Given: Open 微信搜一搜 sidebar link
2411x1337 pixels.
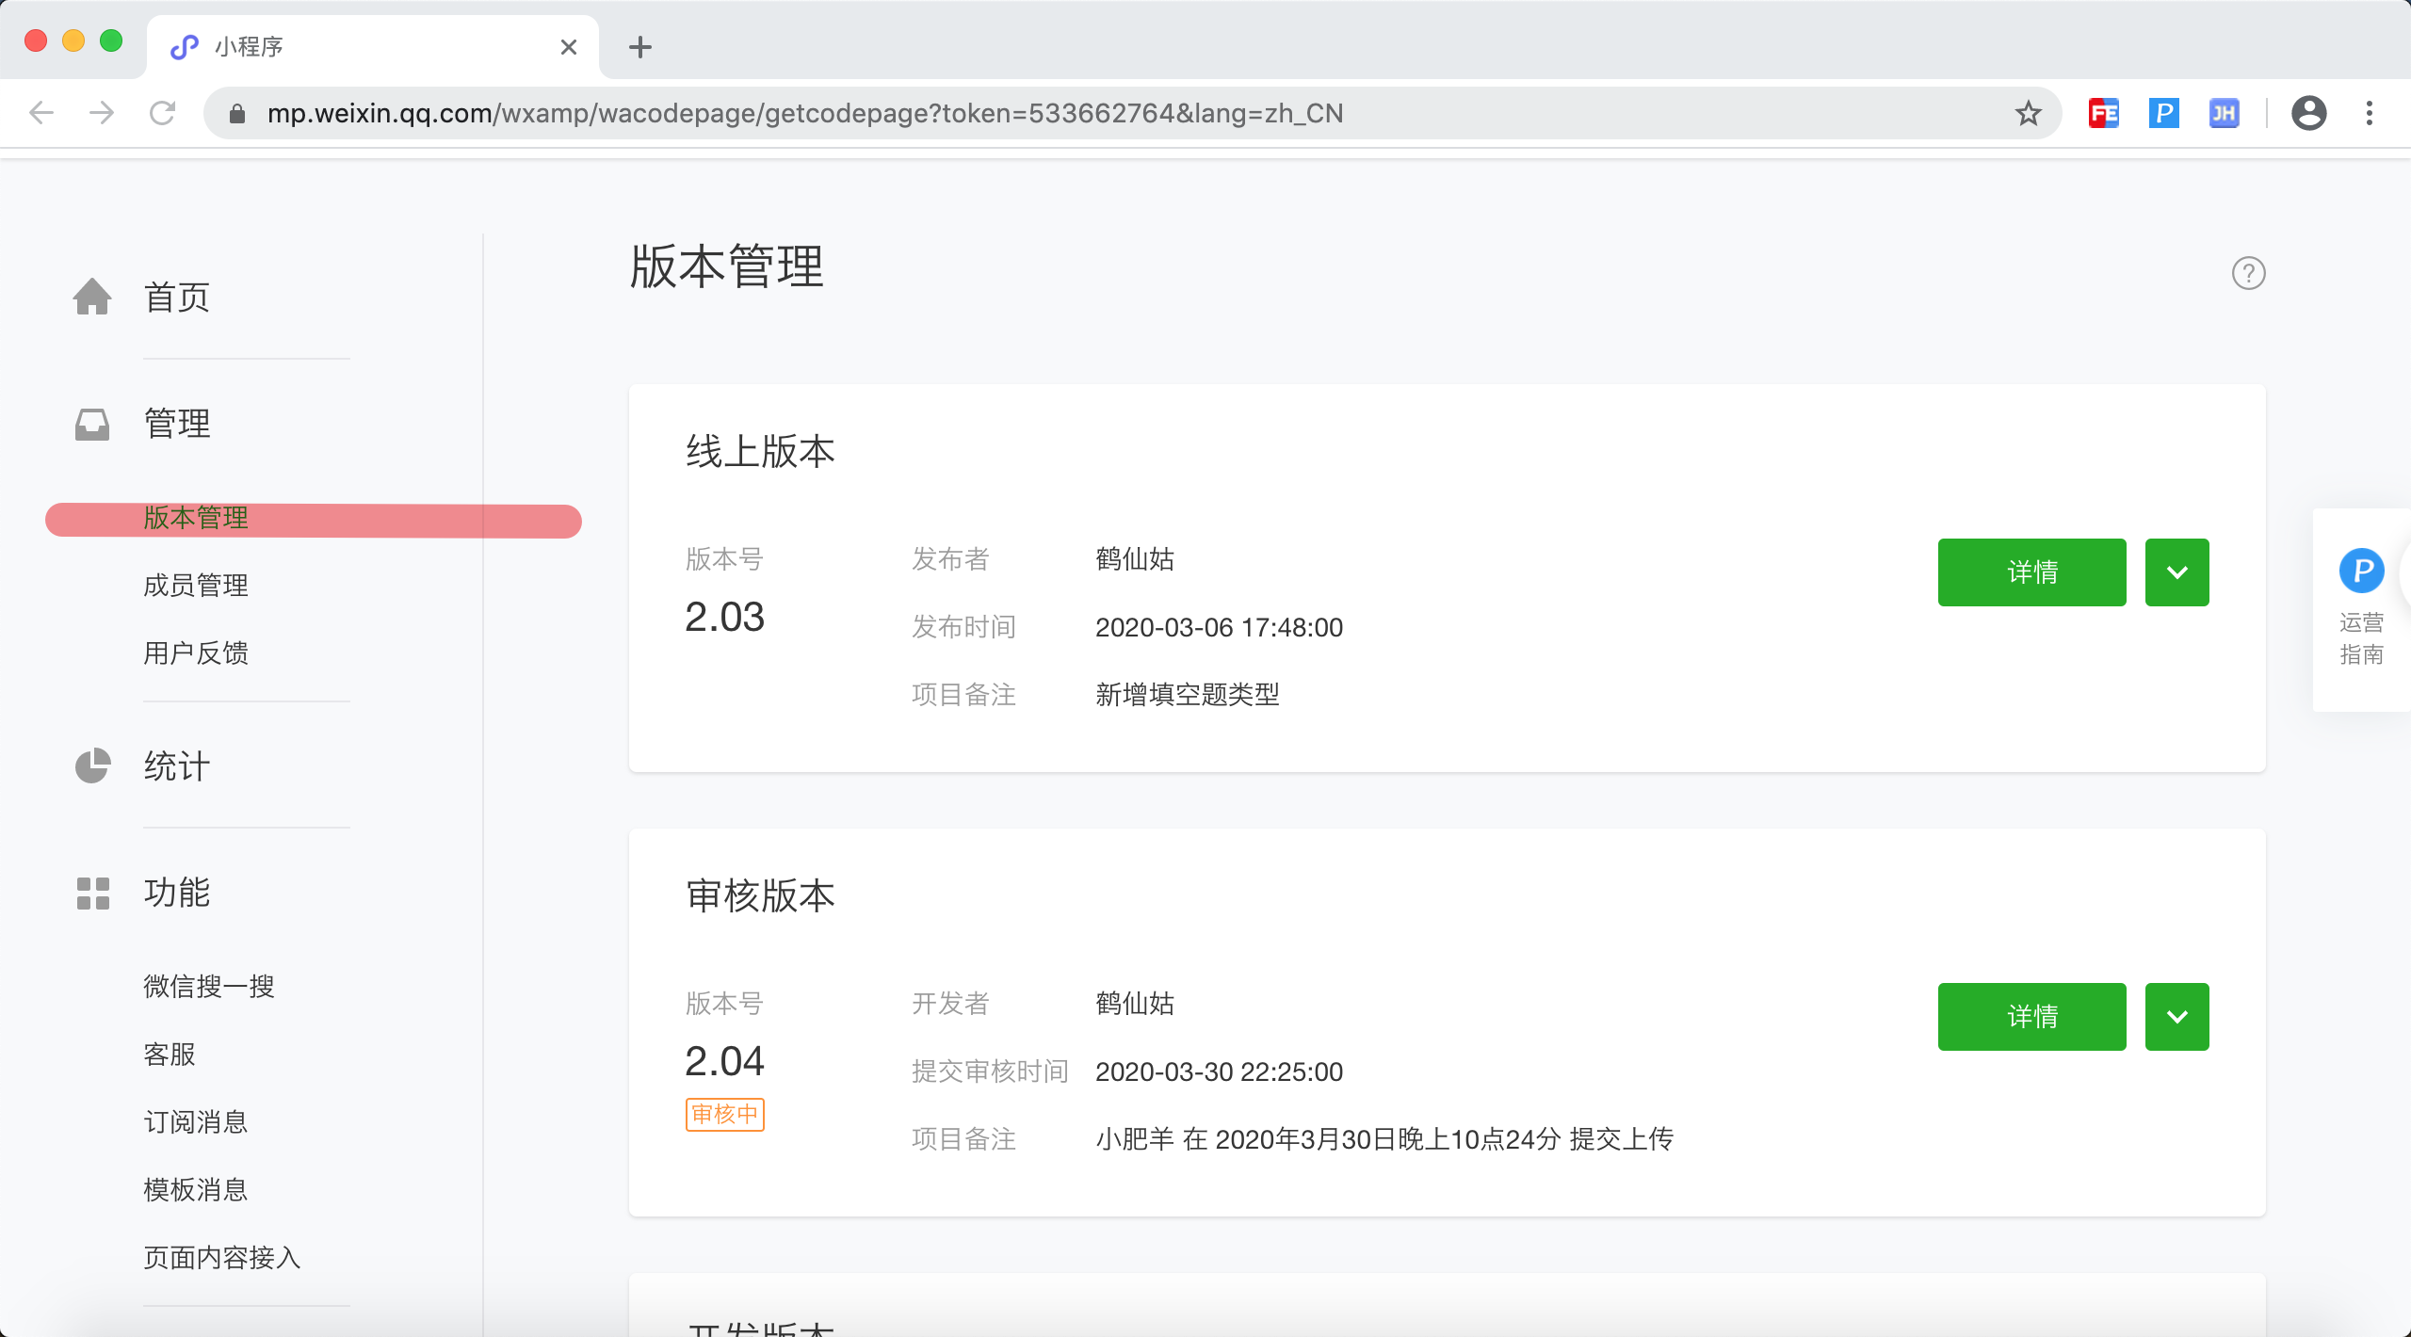Looking at the screenshot, I should point(209,987).
